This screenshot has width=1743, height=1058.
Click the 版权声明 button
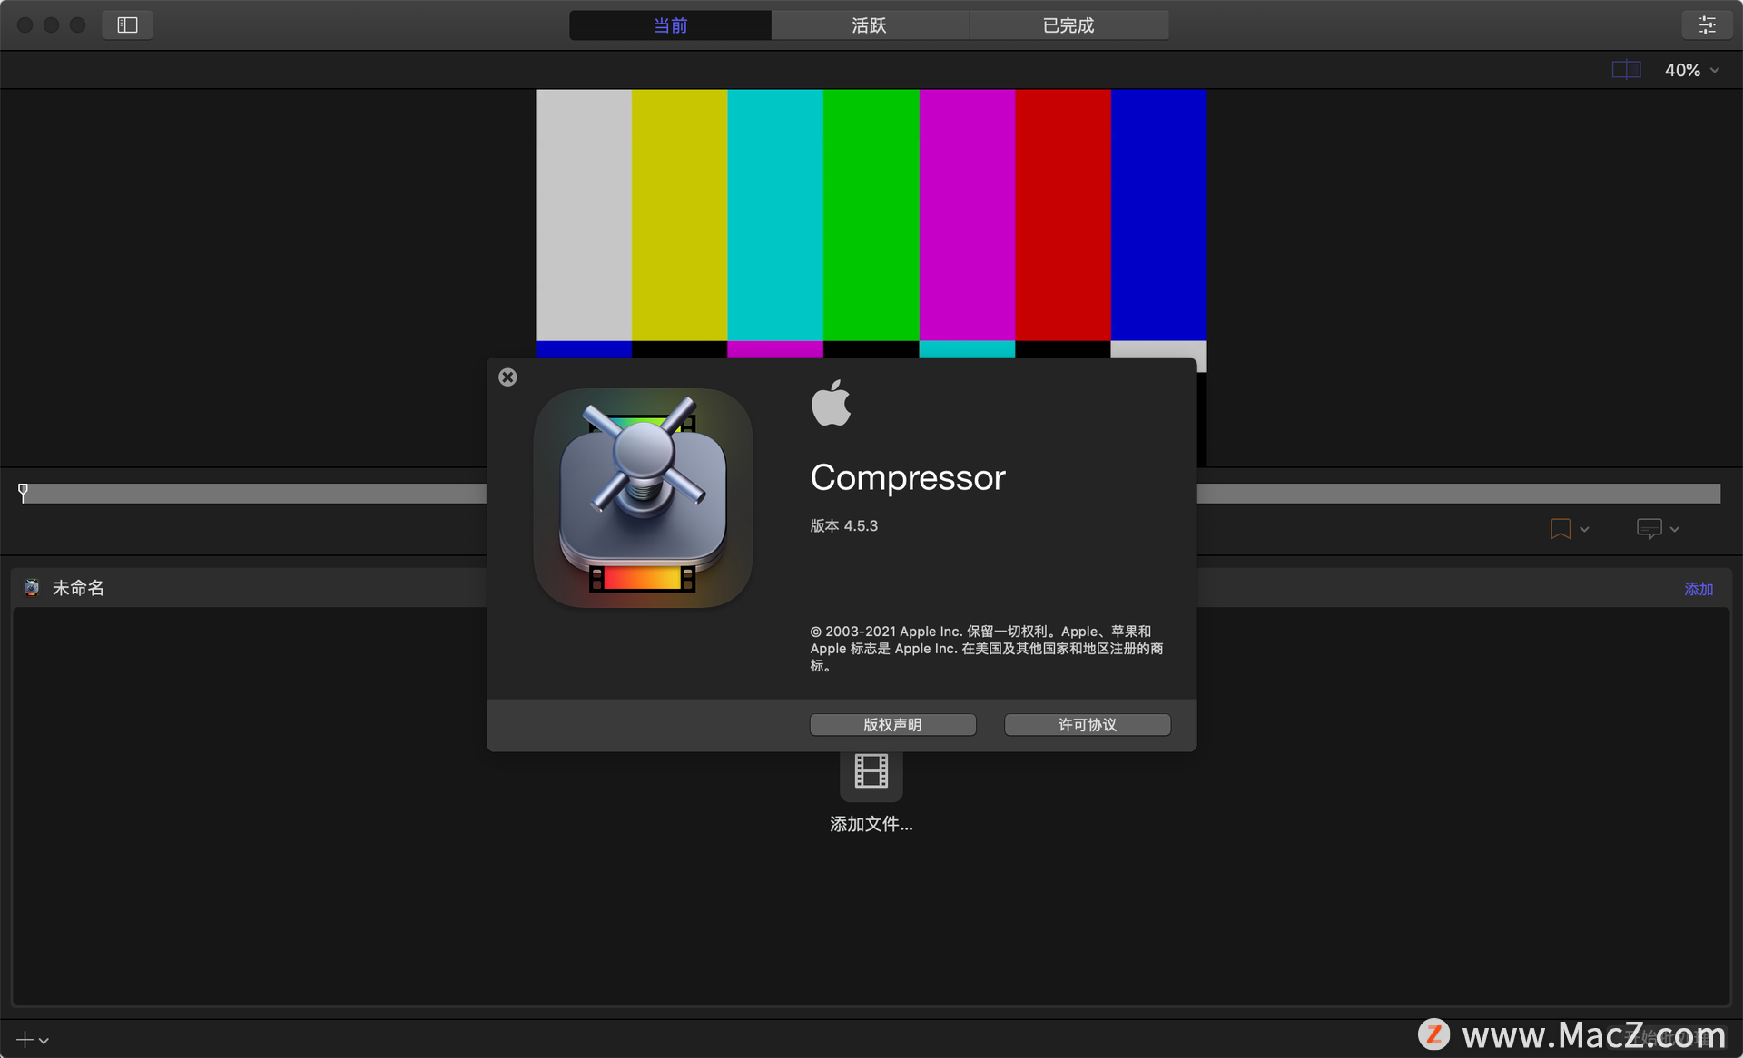pos(892,724)
